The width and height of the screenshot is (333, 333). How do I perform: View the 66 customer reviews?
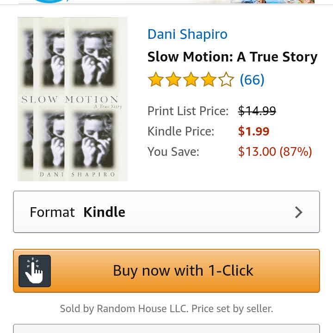252,80
